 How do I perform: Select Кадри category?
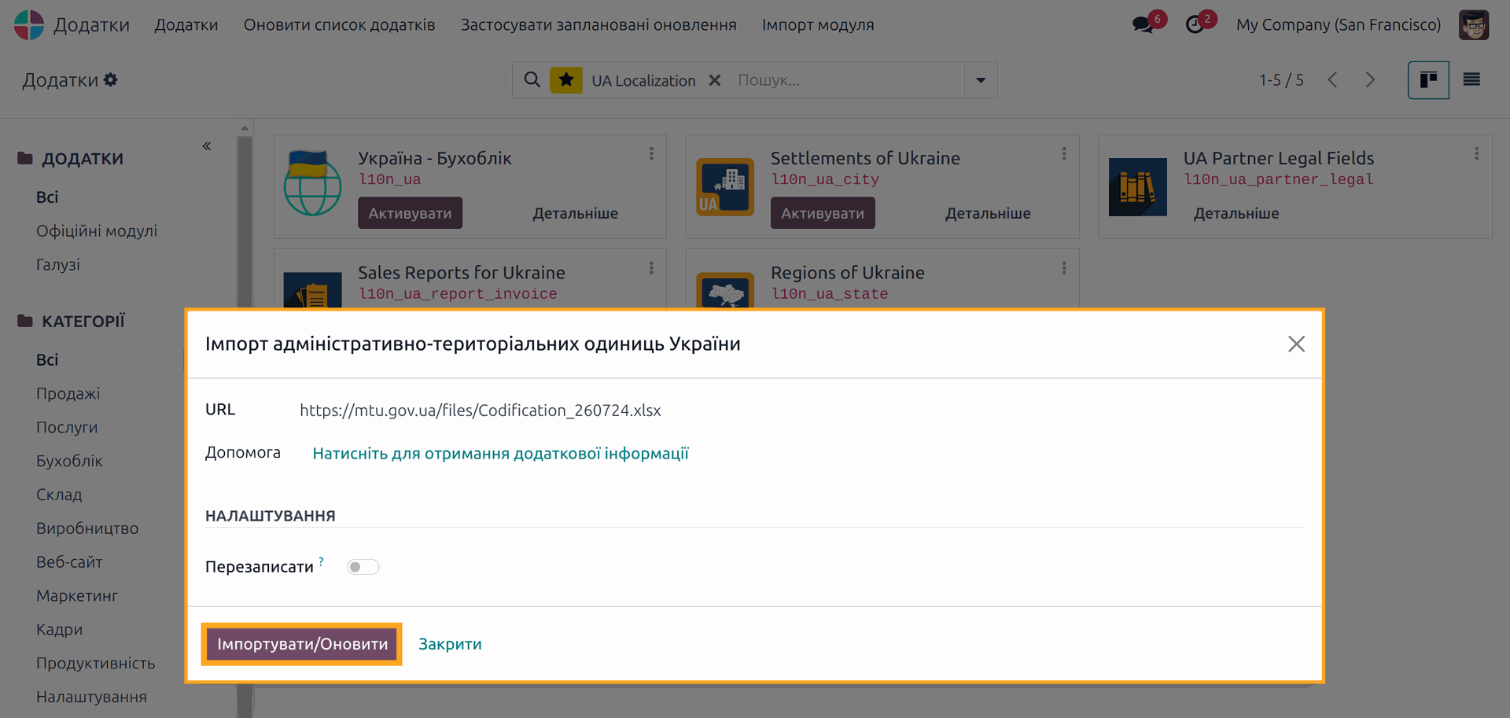point(59,629)
